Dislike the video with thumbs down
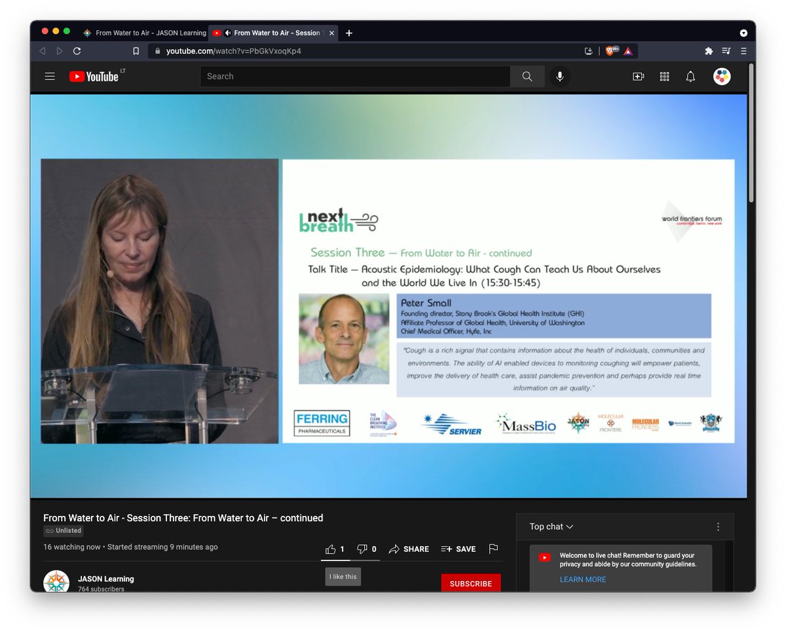 click(x=367, y=549)
